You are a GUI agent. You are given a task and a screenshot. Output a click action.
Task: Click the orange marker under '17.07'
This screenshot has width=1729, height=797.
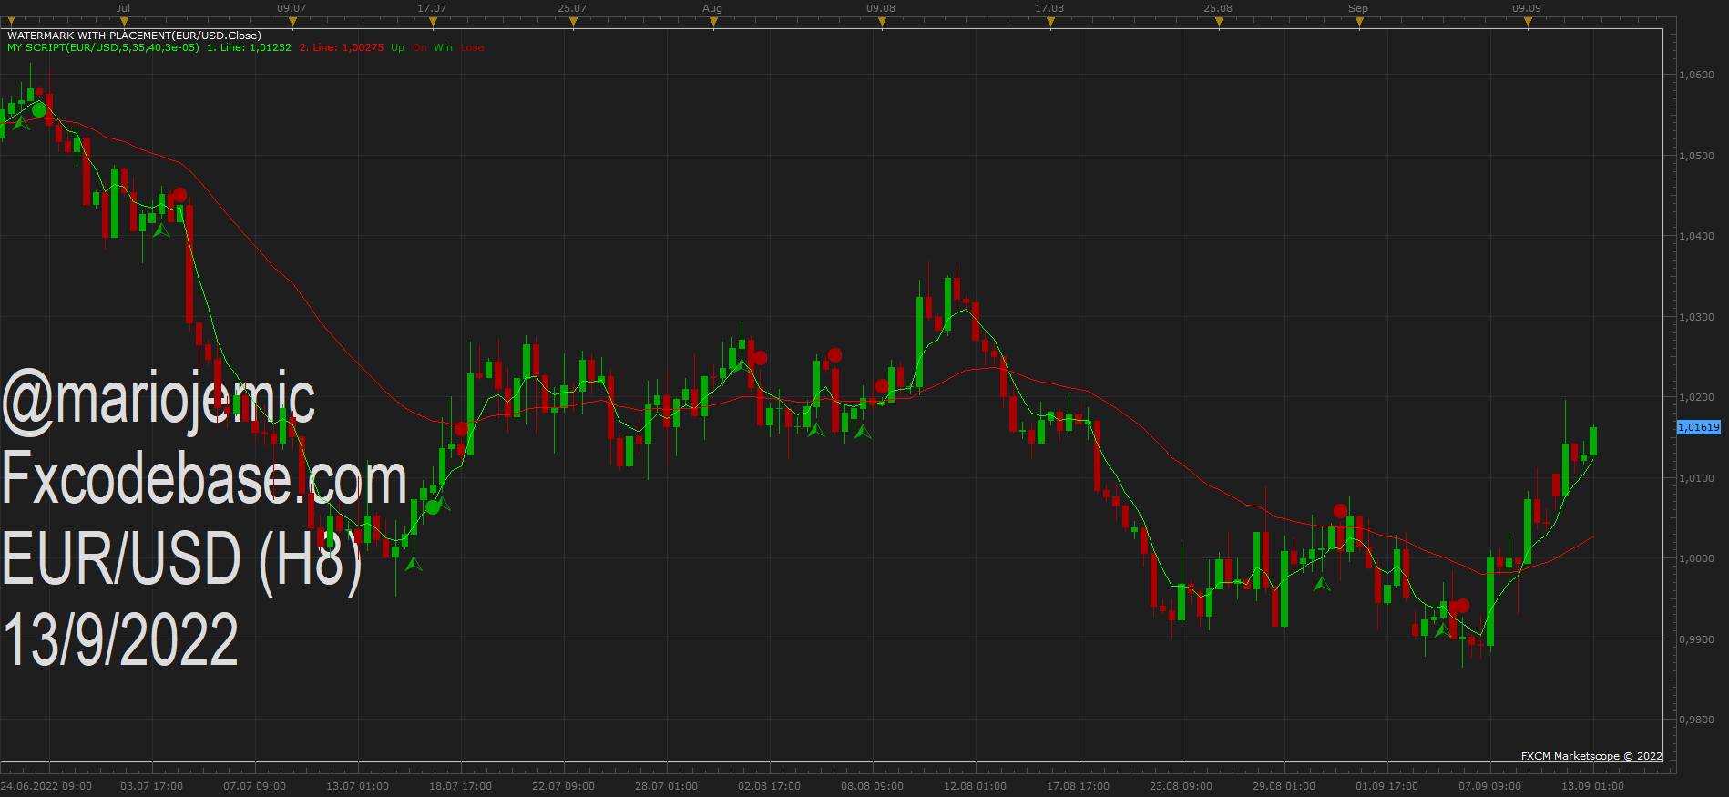coord(433,23)
